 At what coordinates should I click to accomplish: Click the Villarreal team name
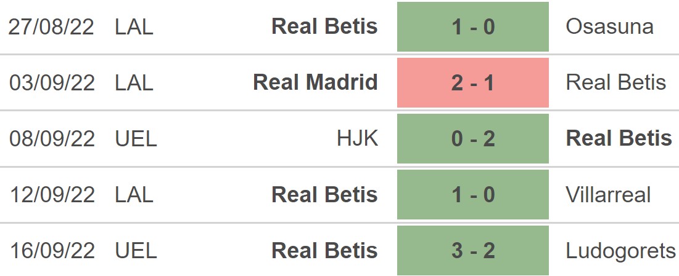608,195
